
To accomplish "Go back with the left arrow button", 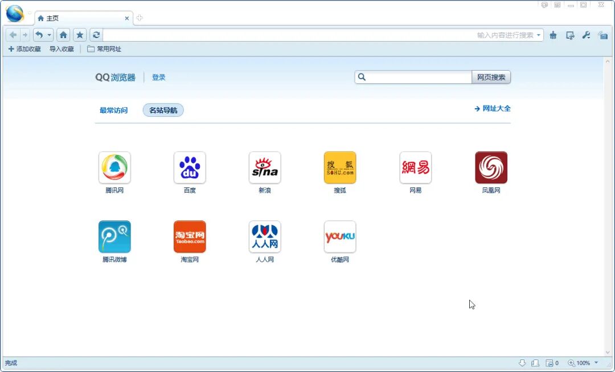I will click(13, 35).
